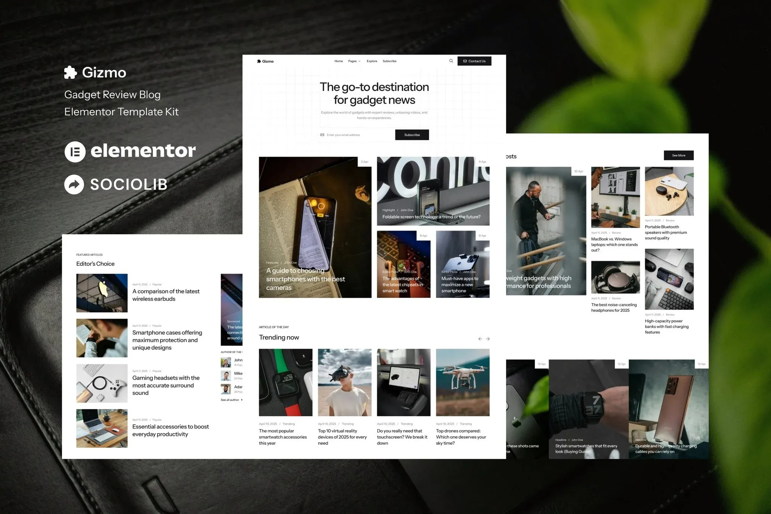The width and height of the screenshot is (771, 514).
Task: Open 'A comparison of the latest wireless earbuds'
Action: point(166,295)
